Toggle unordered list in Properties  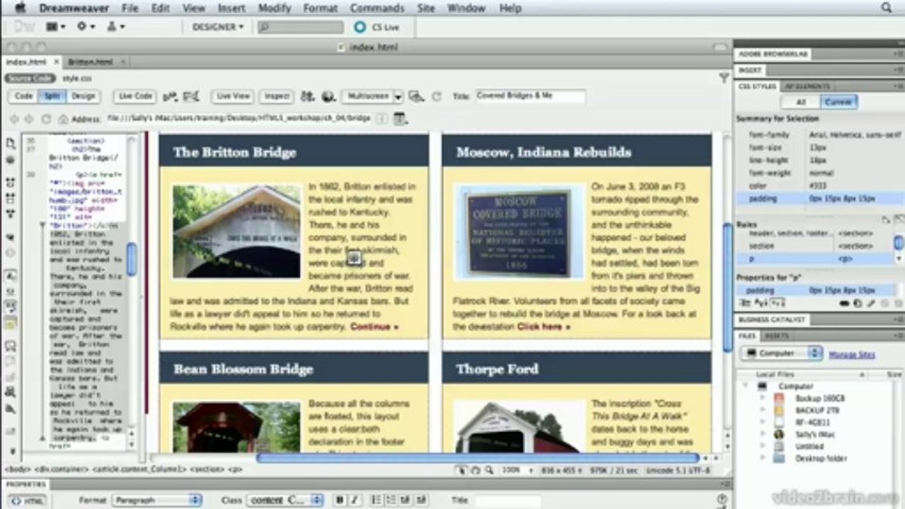point(376,500)
